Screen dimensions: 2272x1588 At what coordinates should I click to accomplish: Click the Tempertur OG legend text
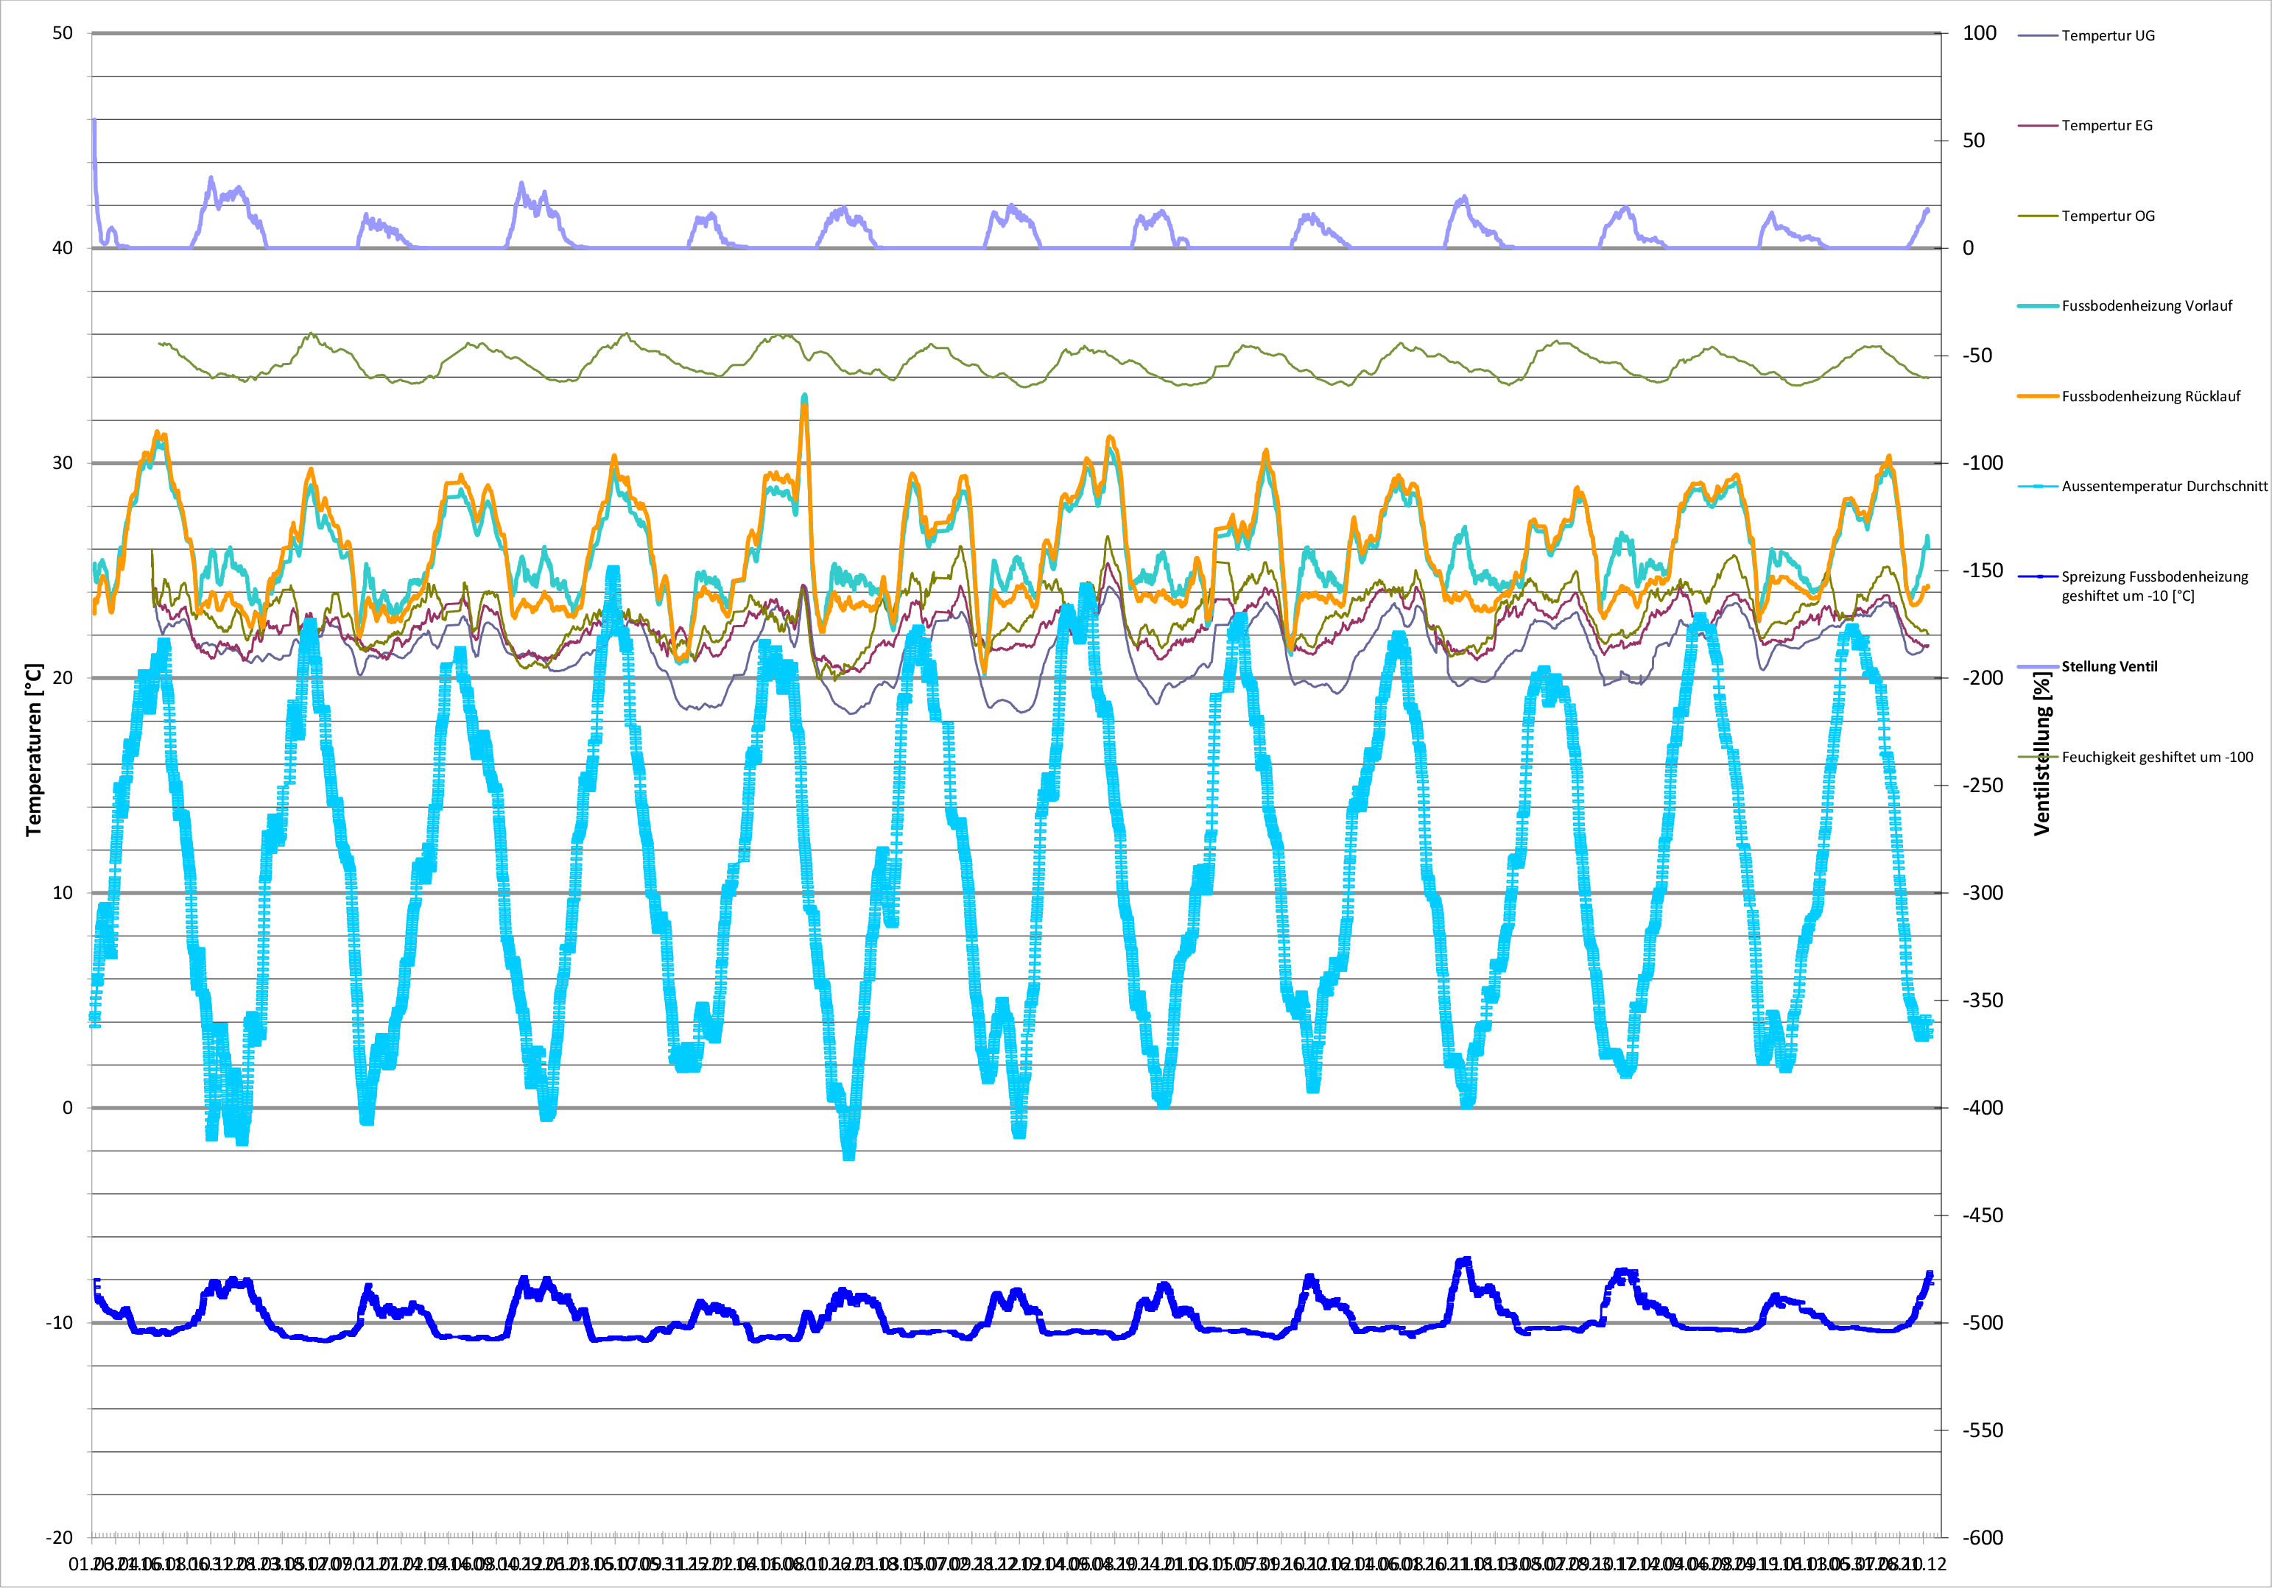click(2108, 216)
